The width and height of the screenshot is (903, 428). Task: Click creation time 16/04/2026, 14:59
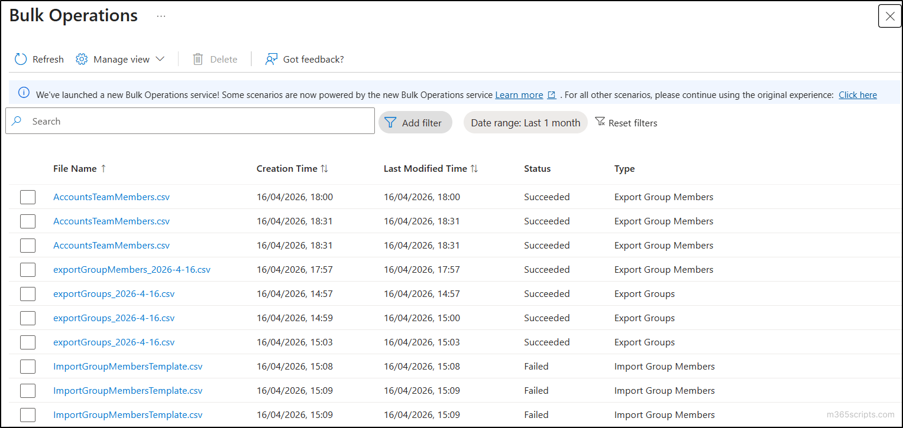(294, 318)
